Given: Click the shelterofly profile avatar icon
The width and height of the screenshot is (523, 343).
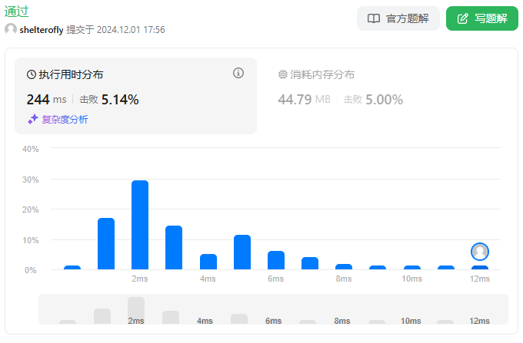Looking at the screenshot, I should [x=11, y=29].
